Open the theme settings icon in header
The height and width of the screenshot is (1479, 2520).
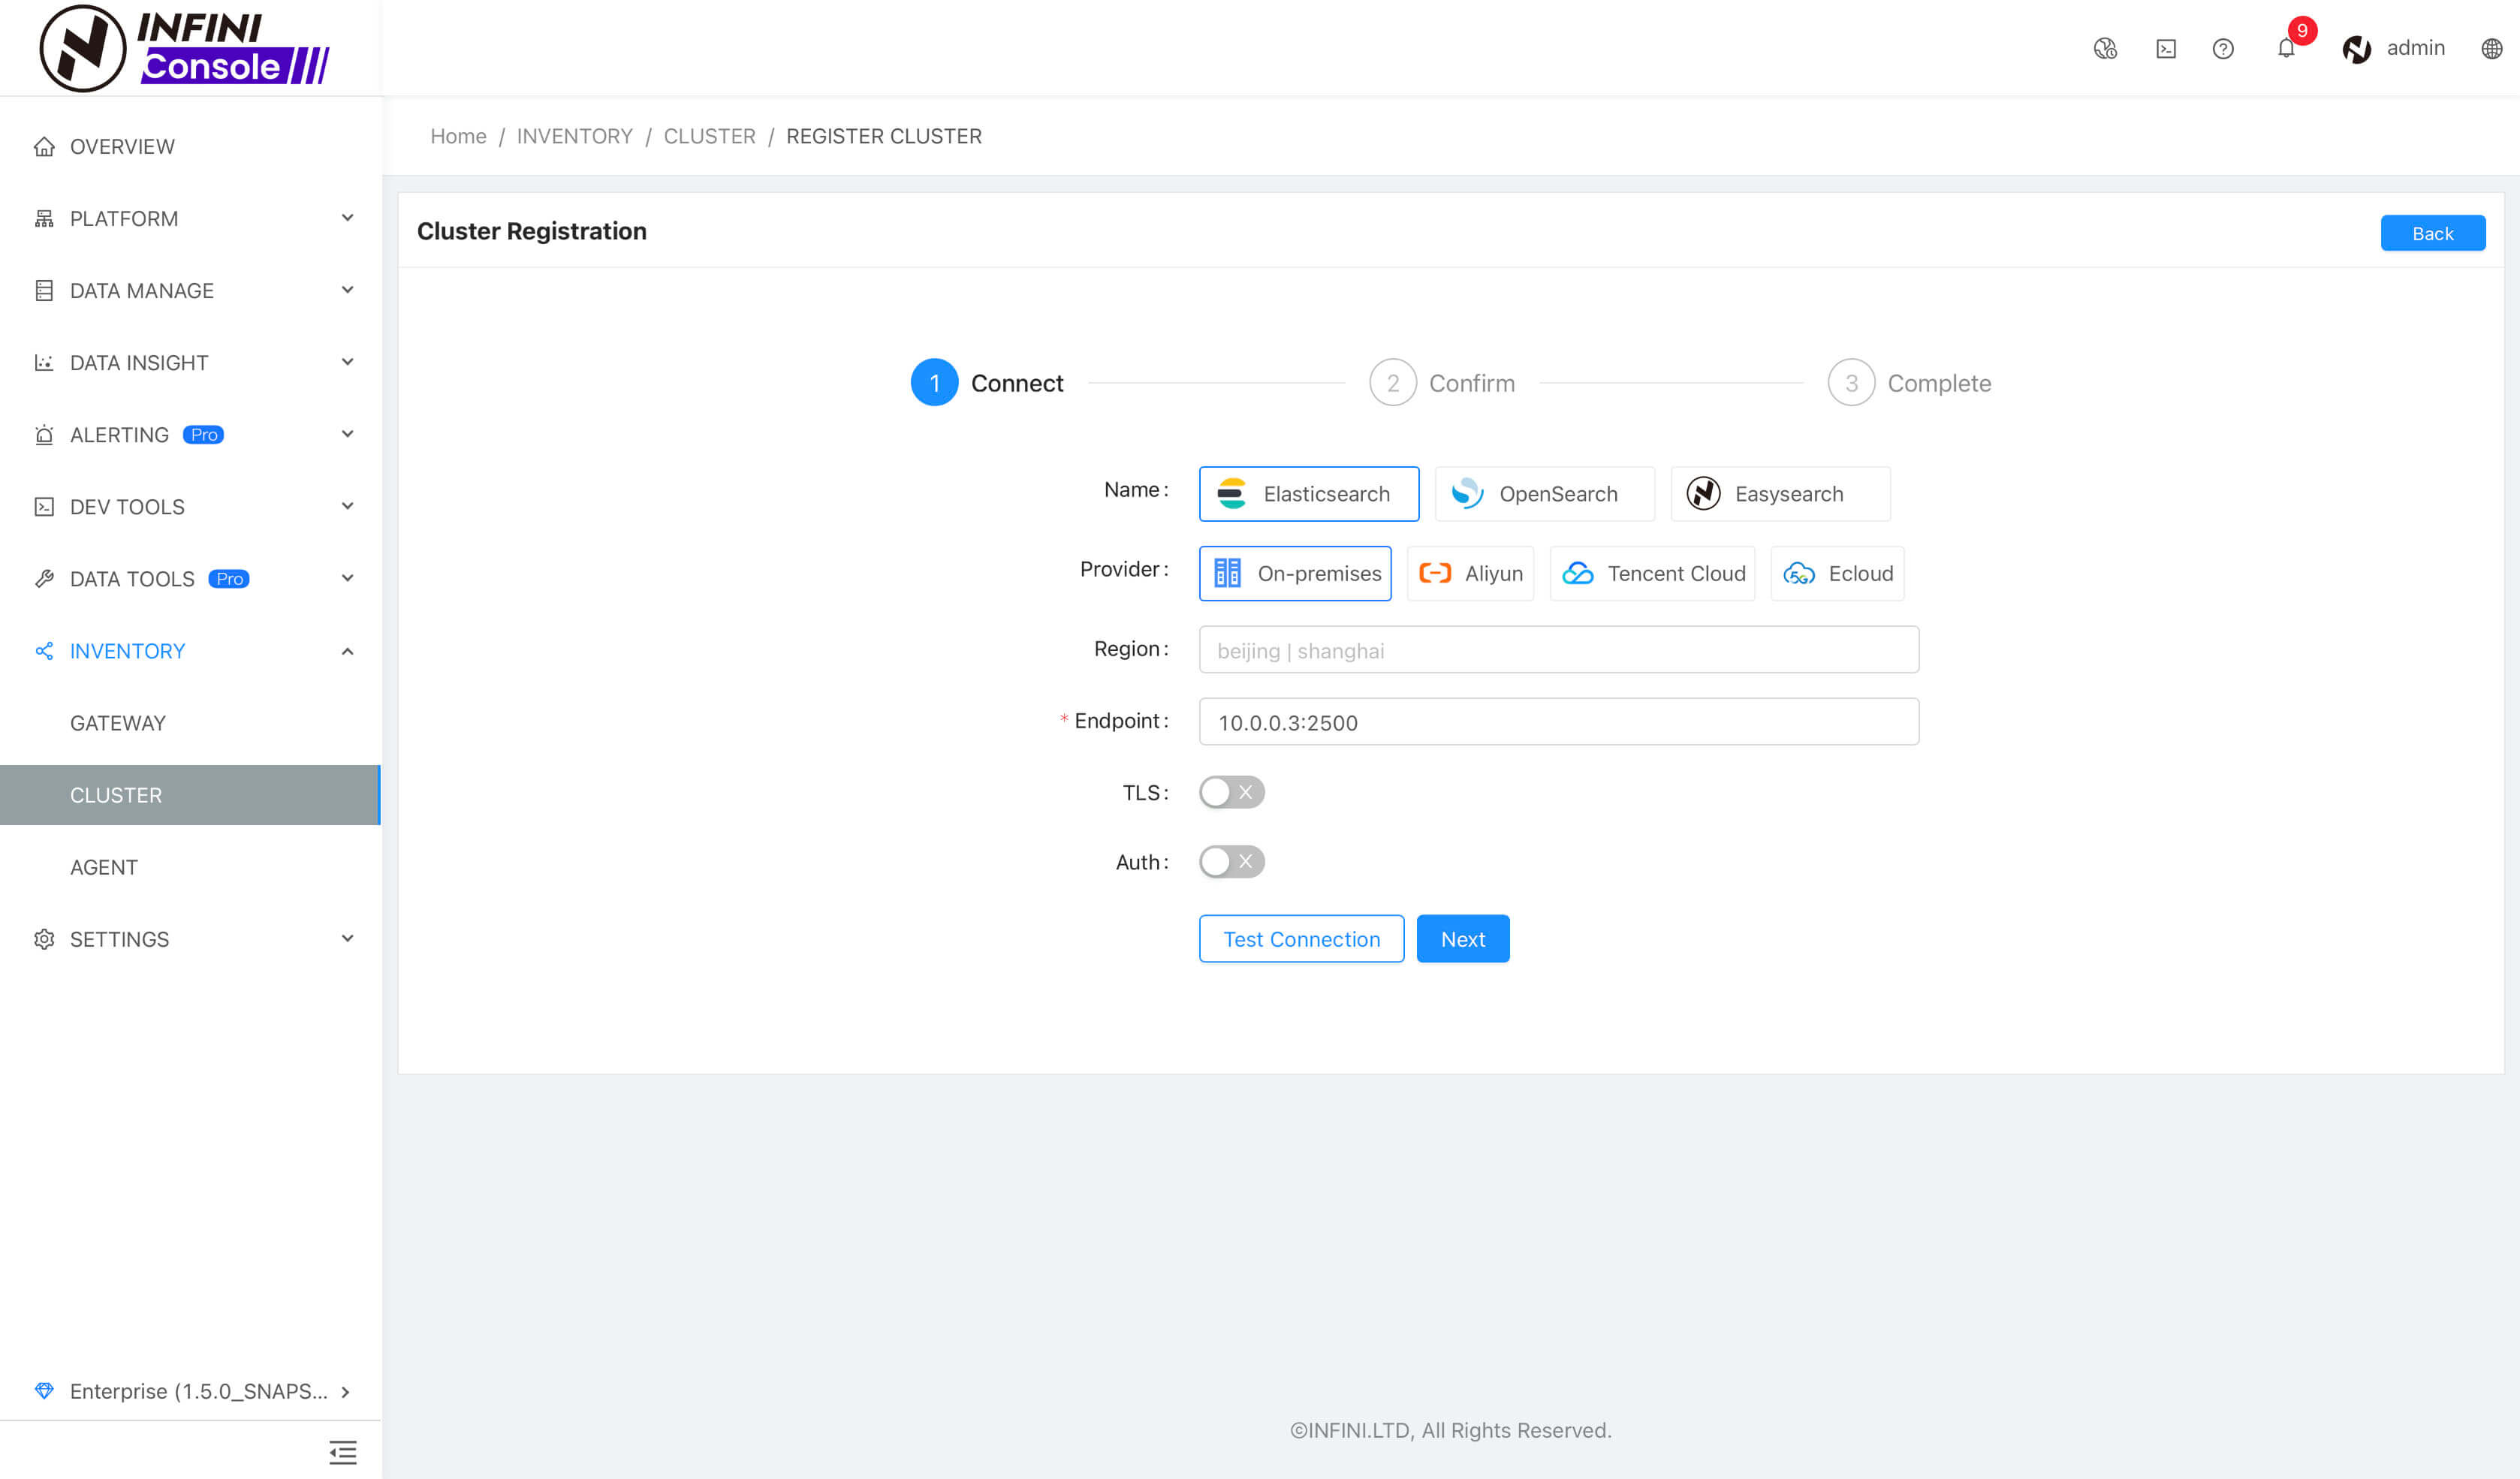2105,48
